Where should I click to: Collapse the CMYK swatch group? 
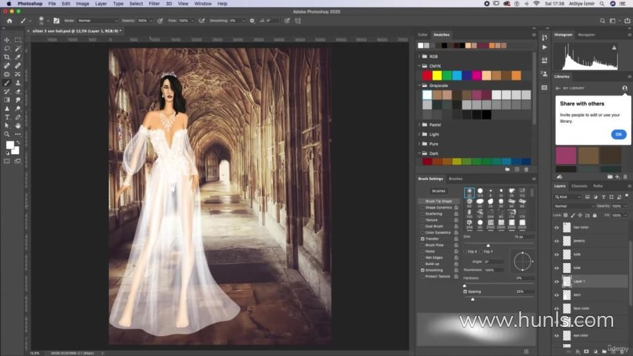pyautogui.click(x=420, y=66)
